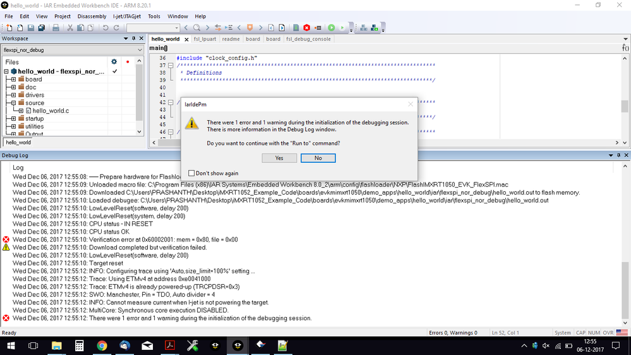Open Debug Log panel menu triangle
Image resolution: width=631 pixels, height=355 pixels.
(x=611, y=155)
